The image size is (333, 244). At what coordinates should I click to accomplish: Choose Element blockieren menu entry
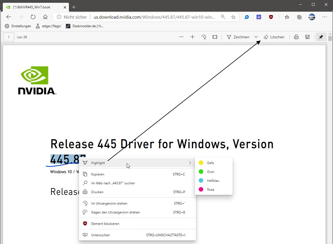(137, 224)
